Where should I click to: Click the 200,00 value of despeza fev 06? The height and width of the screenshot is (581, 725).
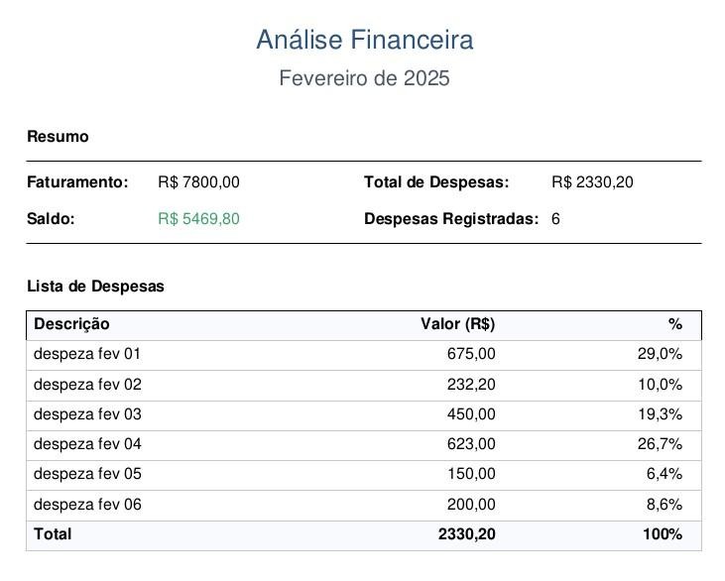point(471,505)
